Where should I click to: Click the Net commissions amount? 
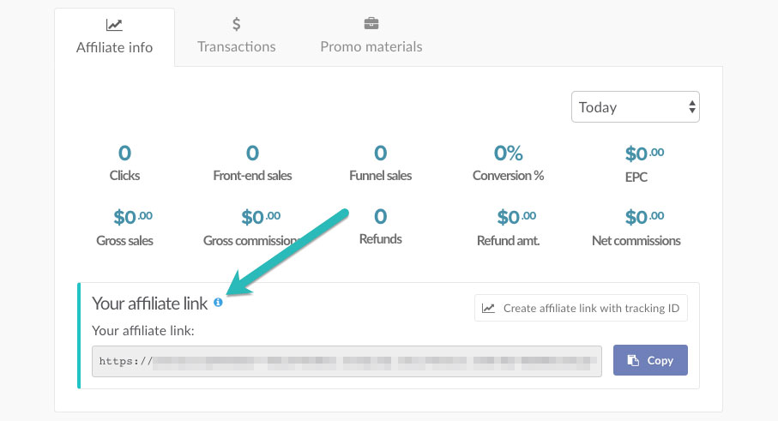(644, 217)
